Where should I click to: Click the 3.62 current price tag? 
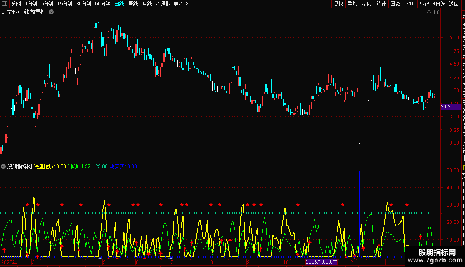click(451, 107)
